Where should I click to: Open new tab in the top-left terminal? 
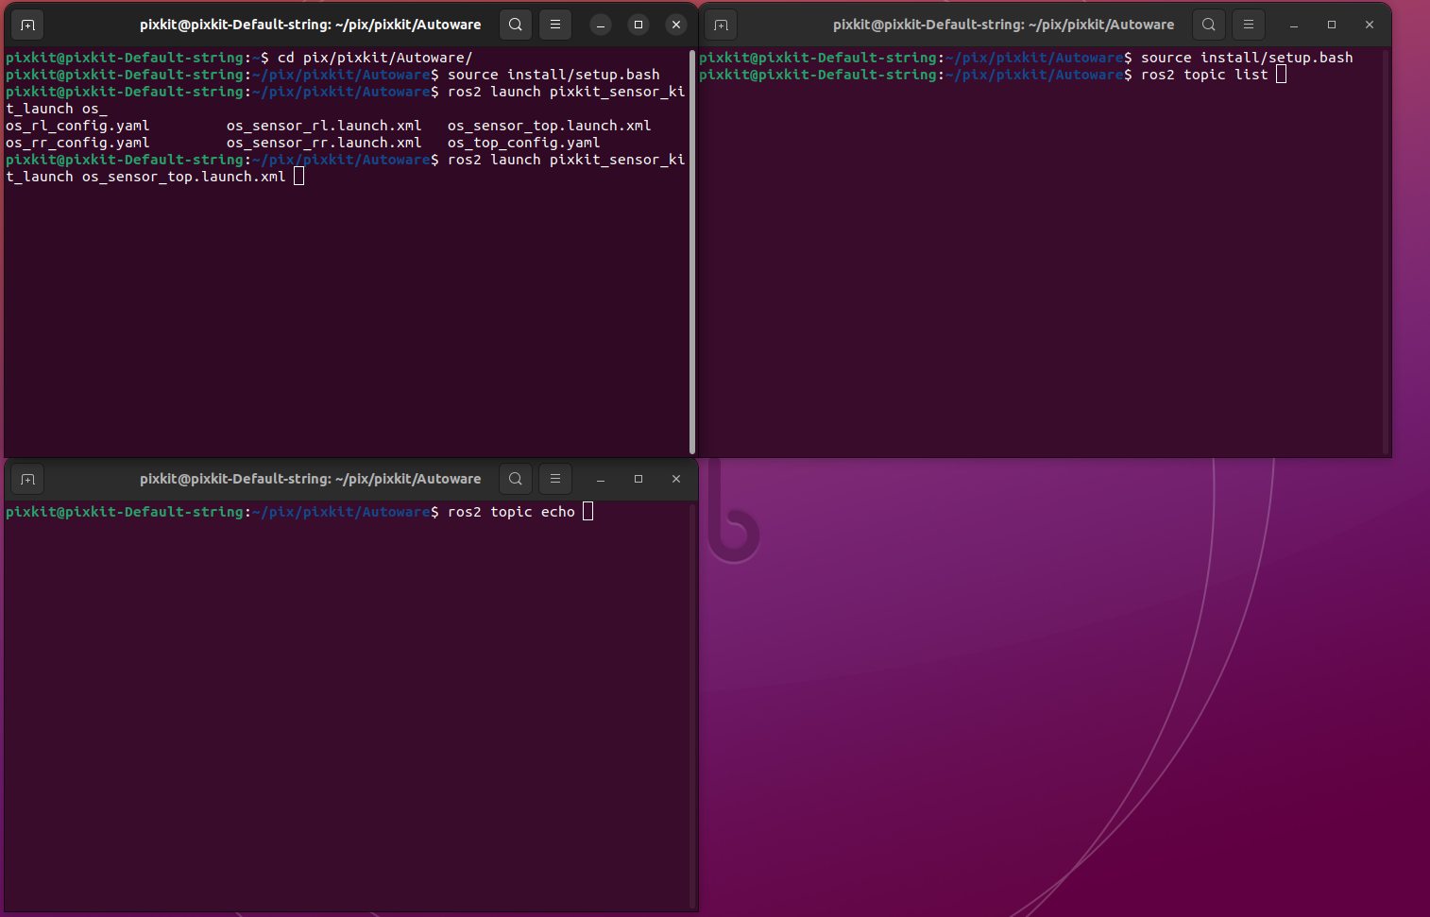click(x=27, y=25)
